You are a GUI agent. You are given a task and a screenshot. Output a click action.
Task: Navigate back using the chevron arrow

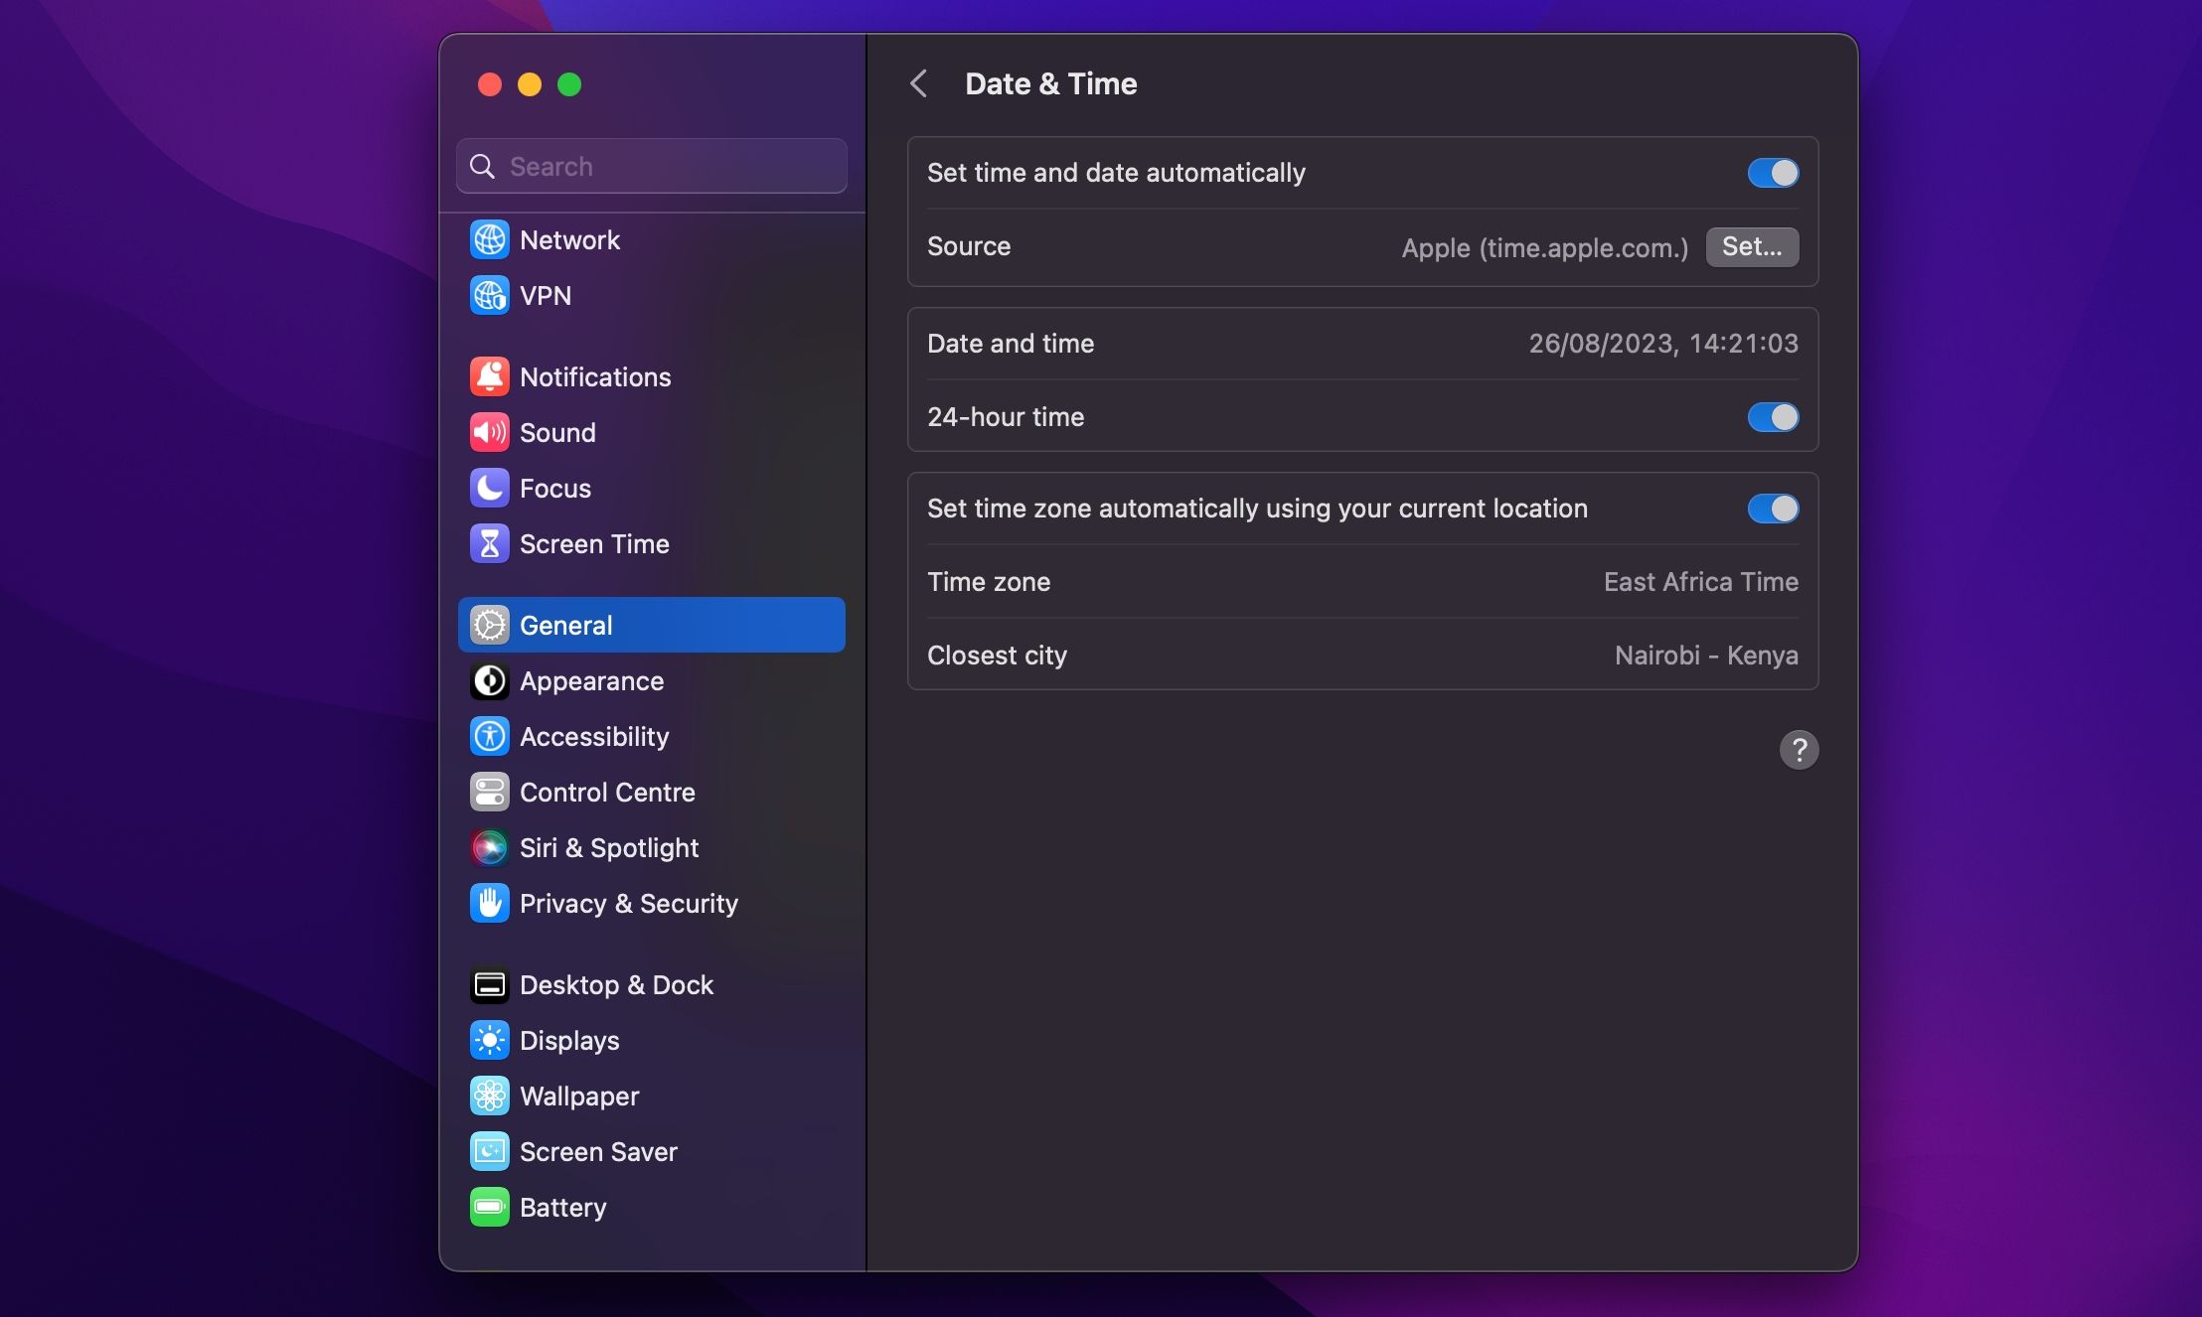[919, 83]
